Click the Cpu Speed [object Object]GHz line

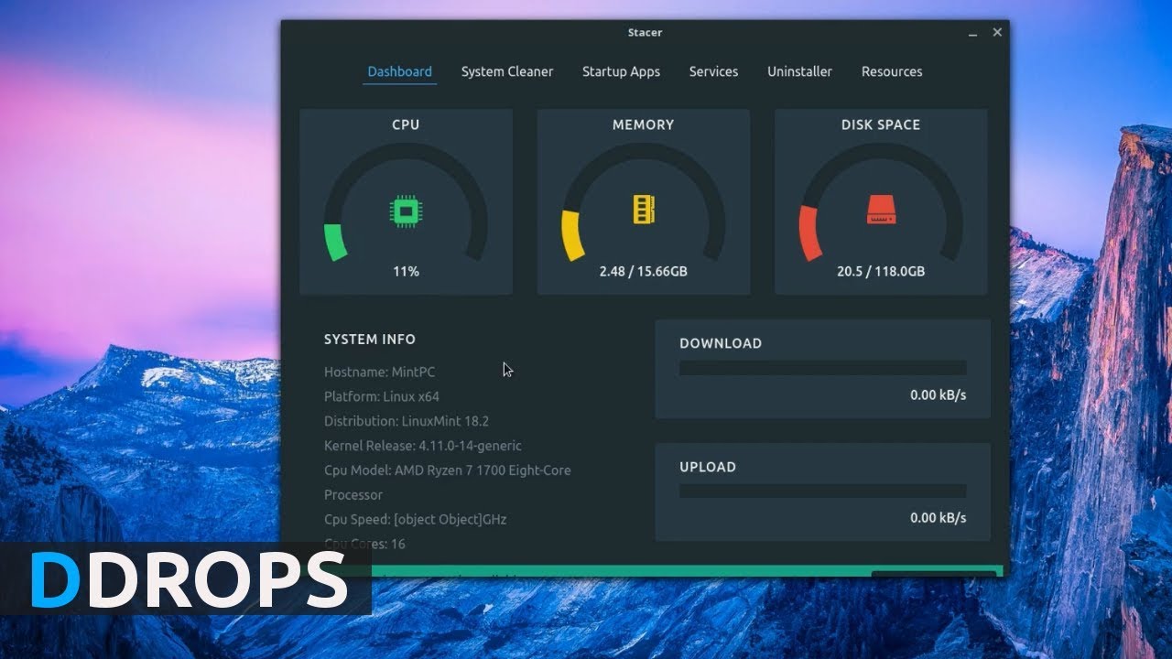point(415,519)
